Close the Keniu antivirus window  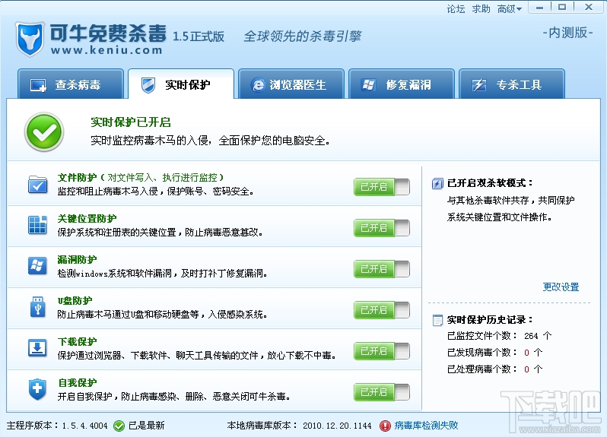click(x=589, y=8)
